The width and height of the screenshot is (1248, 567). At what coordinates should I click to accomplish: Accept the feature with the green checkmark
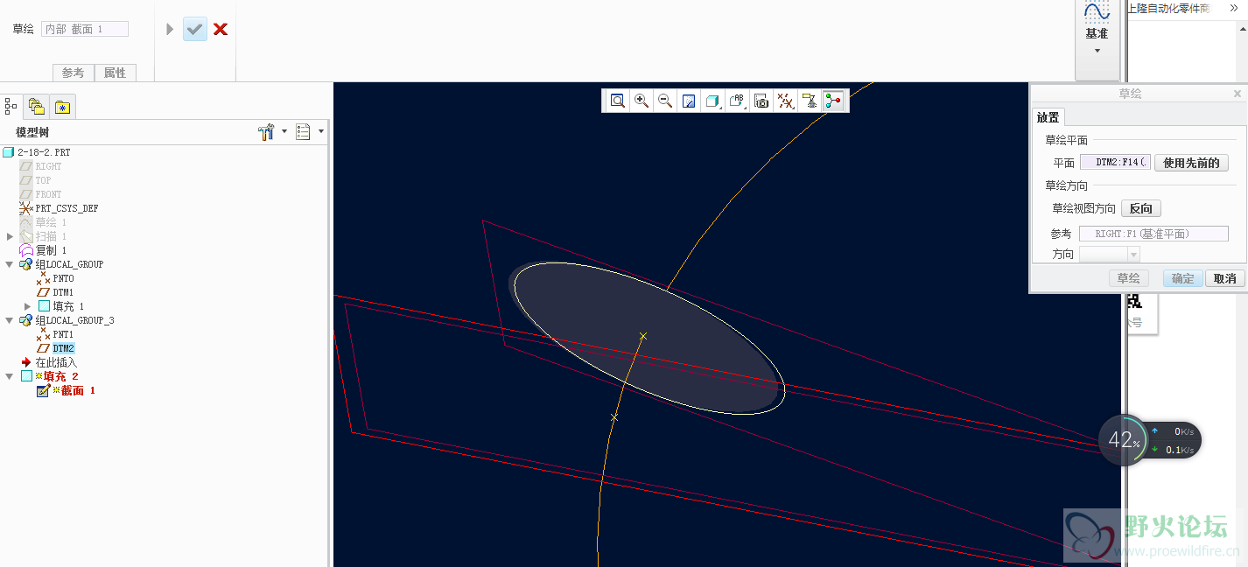(x=194, y=29)
